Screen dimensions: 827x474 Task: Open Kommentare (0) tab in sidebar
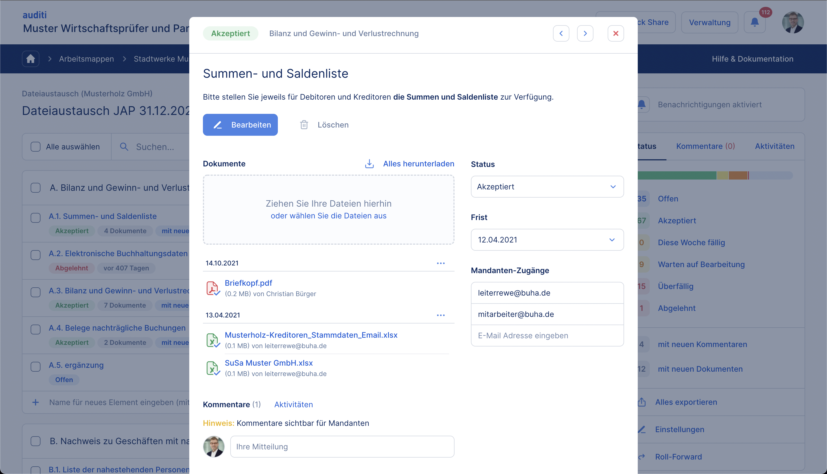705,146
